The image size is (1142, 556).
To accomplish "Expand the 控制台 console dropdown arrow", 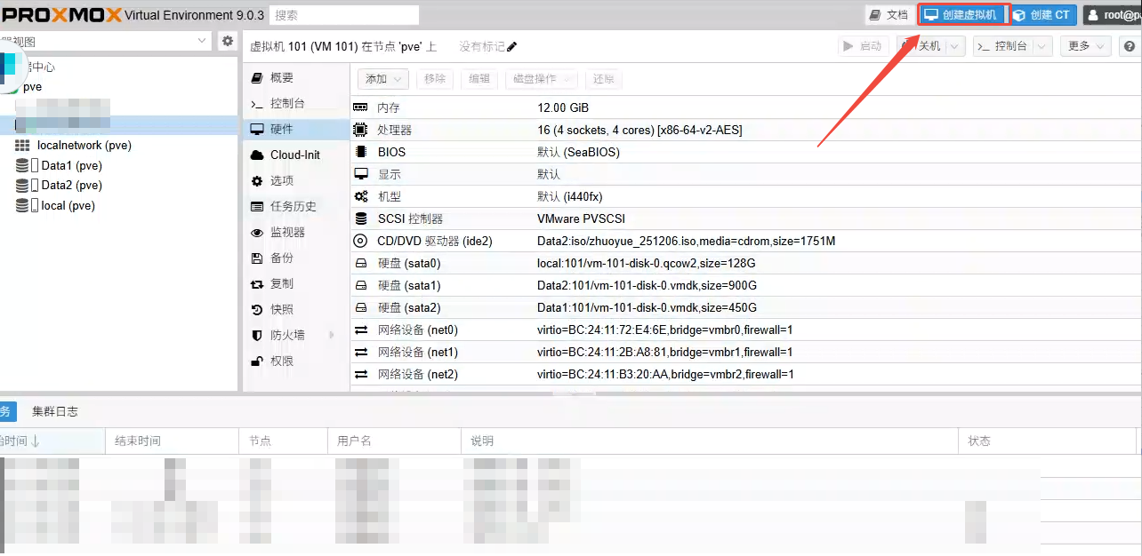I will coord(1042,46).
